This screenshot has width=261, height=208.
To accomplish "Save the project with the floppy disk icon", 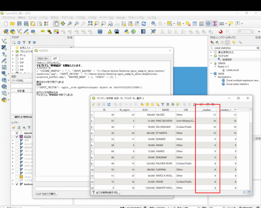I will [x=19, y=24].
